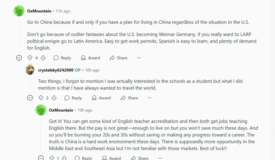Upvote crystalsky6242000's reply
The image size is (275, 160).
(x=41, y=98)
